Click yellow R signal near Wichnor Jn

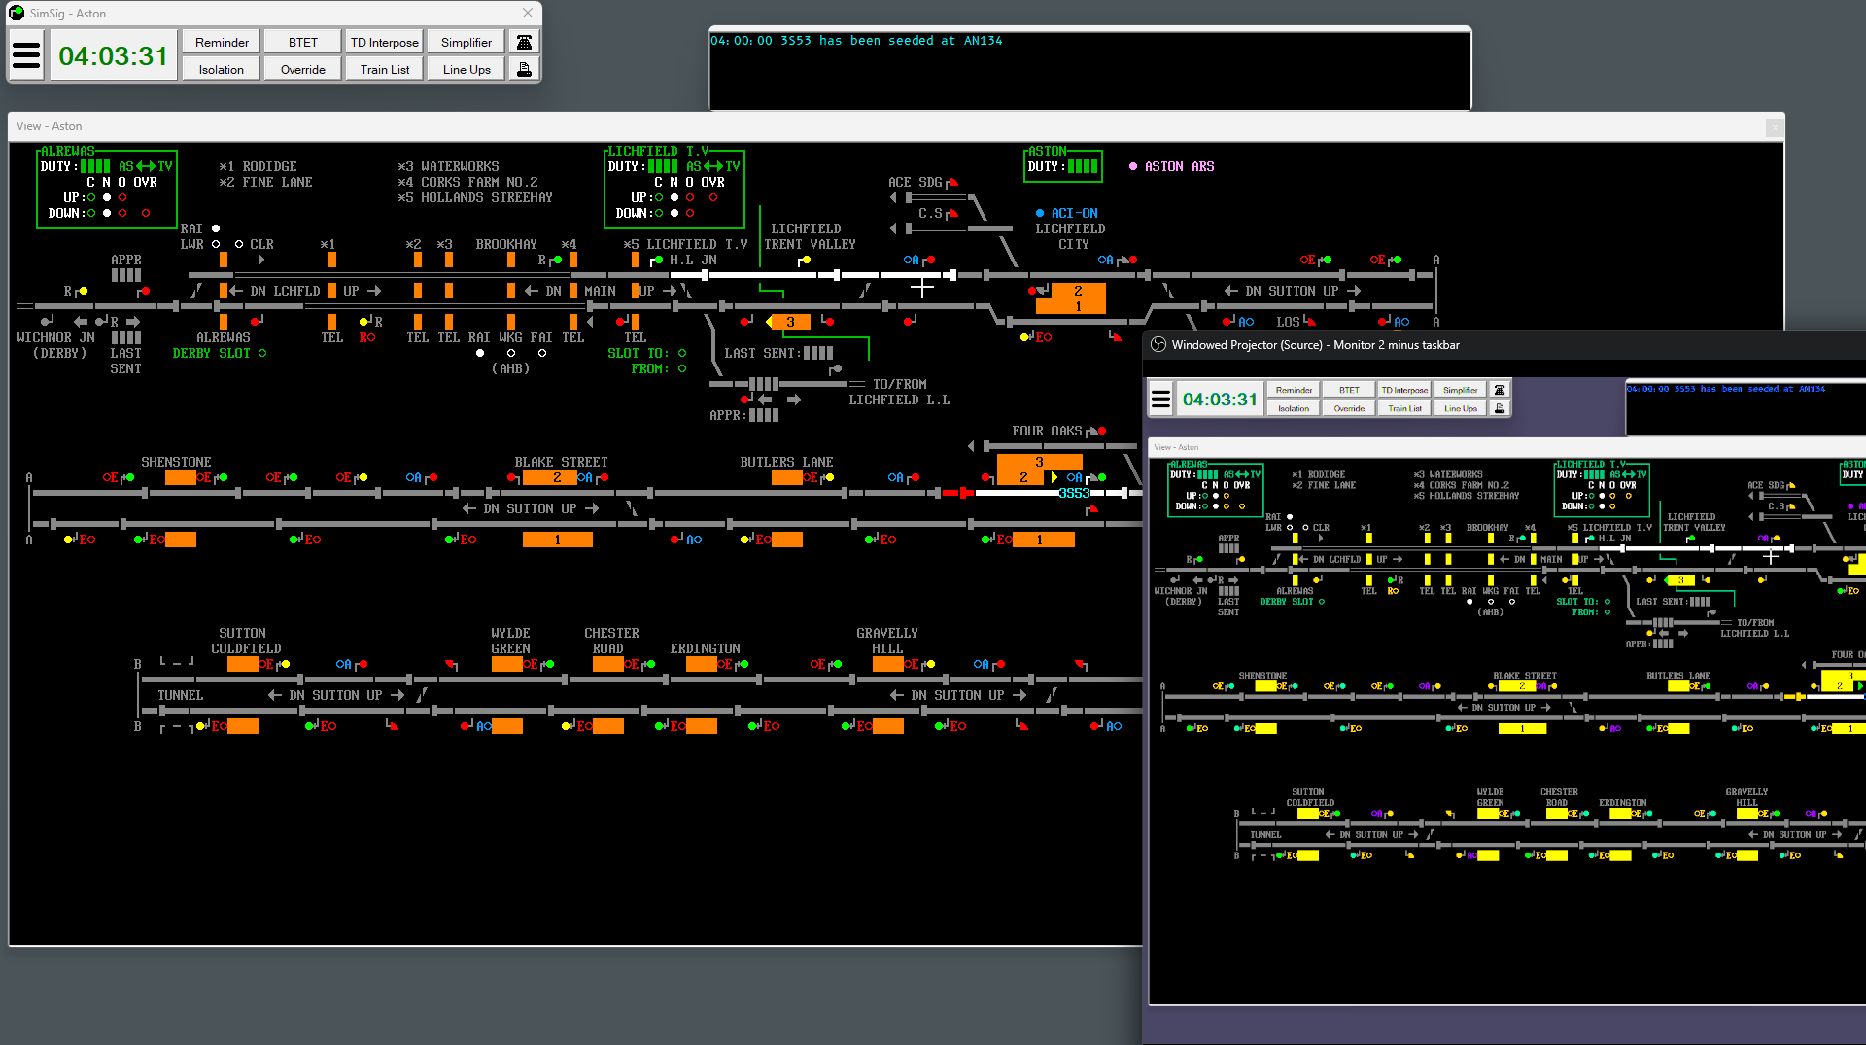(x=82, y=291)
